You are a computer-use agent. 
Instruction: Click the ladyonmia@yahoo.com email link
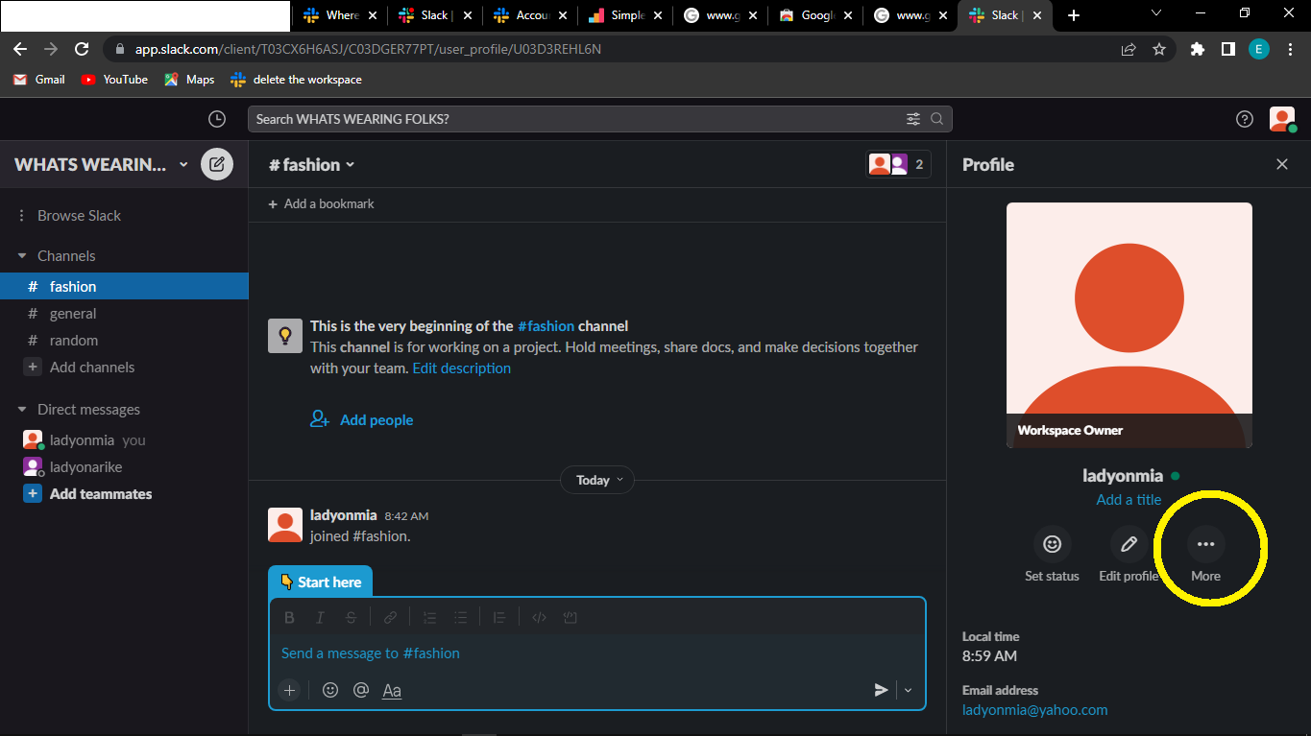click(x=1034, y=710)
